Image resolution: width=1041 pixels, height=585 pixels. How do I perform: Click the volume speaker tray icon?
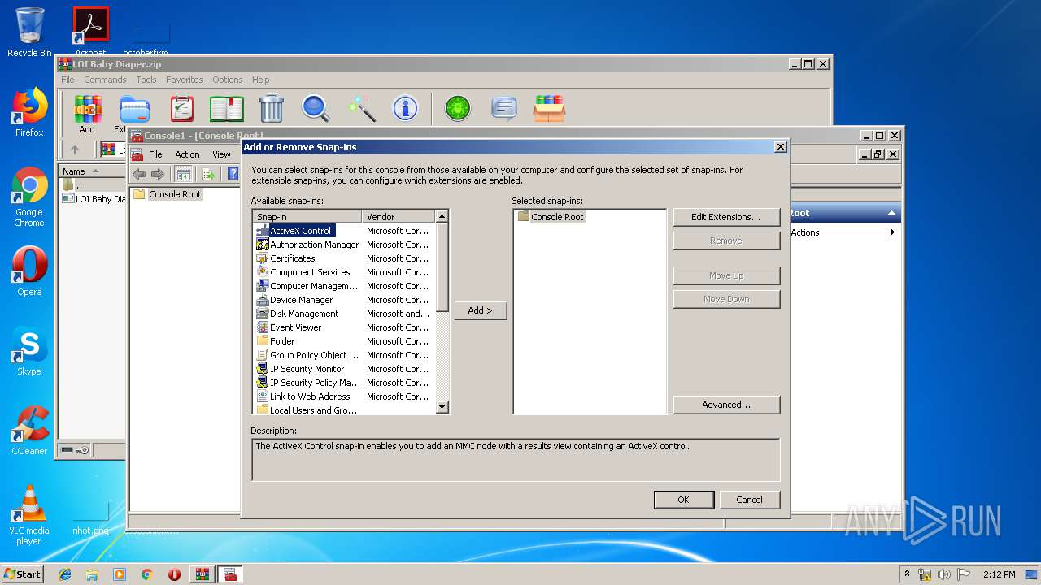tap(943, 574)
